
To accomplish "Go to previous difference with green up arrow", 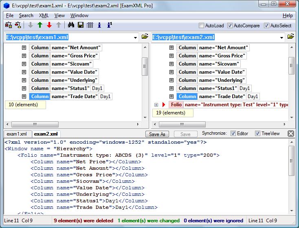I will 40,25.
